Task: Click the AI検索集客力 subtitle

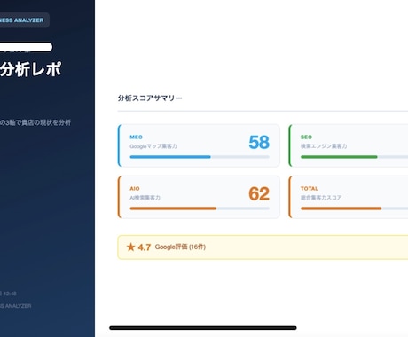Action: pyautogui.click(x=145, y=198)
